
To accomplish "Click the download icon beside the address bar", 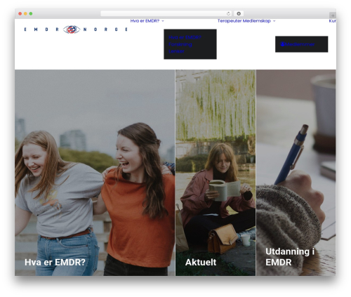I will click(x=239, y=13).
